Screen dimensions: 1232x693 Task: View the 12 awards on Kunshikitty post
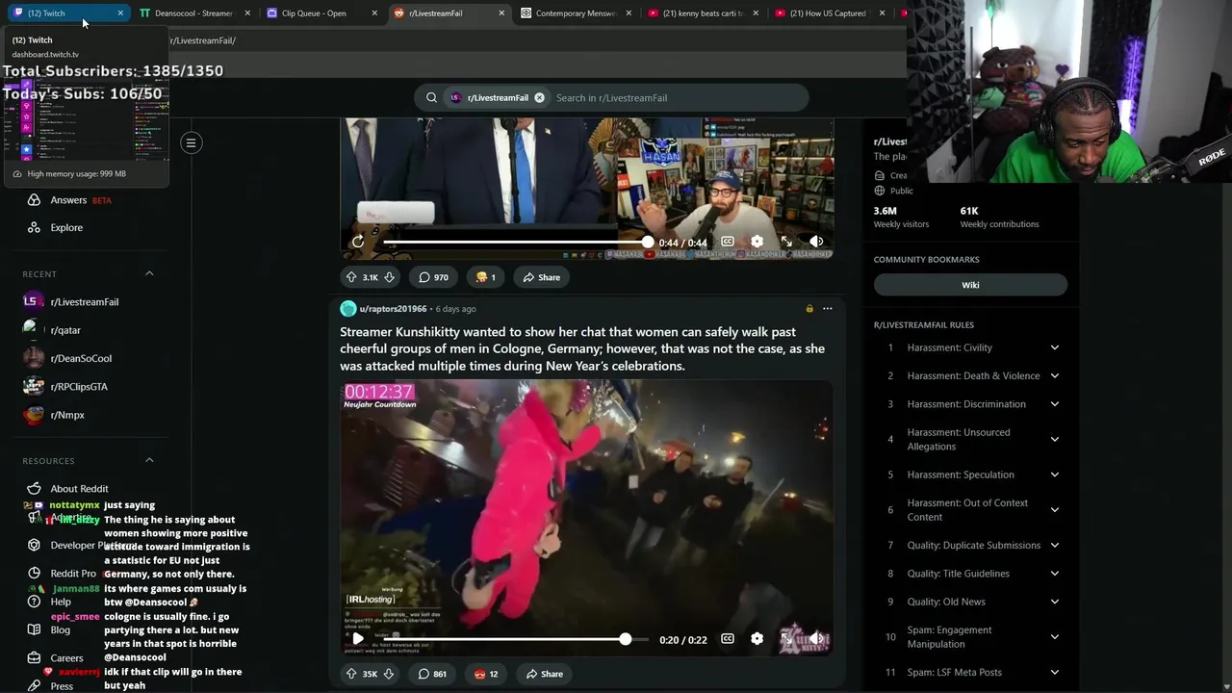click(486, 674)
